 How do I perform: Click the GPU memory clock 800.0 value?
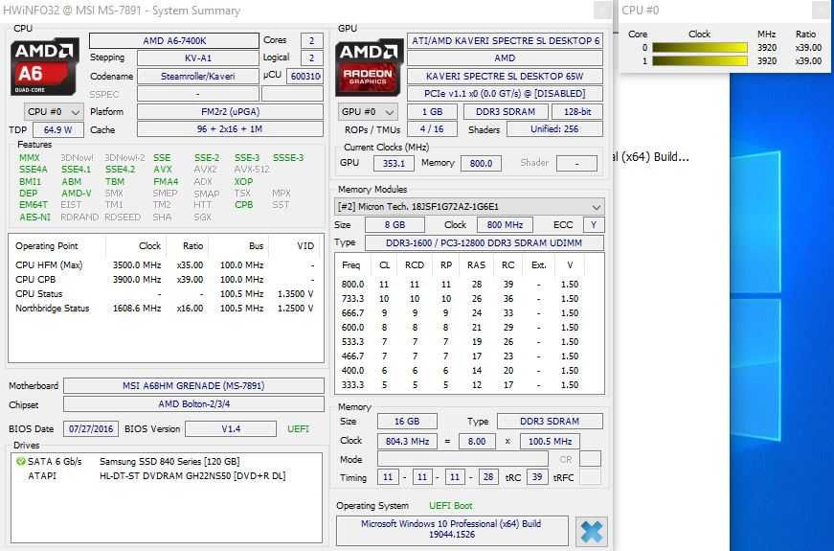tap(481, 164)
